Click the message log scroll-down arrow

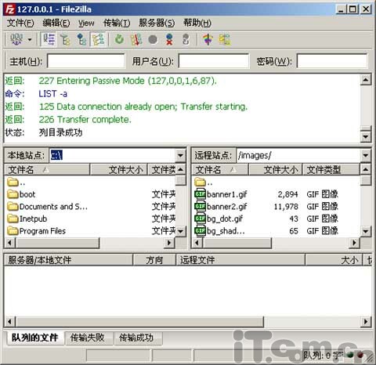(x=366, y=136)
